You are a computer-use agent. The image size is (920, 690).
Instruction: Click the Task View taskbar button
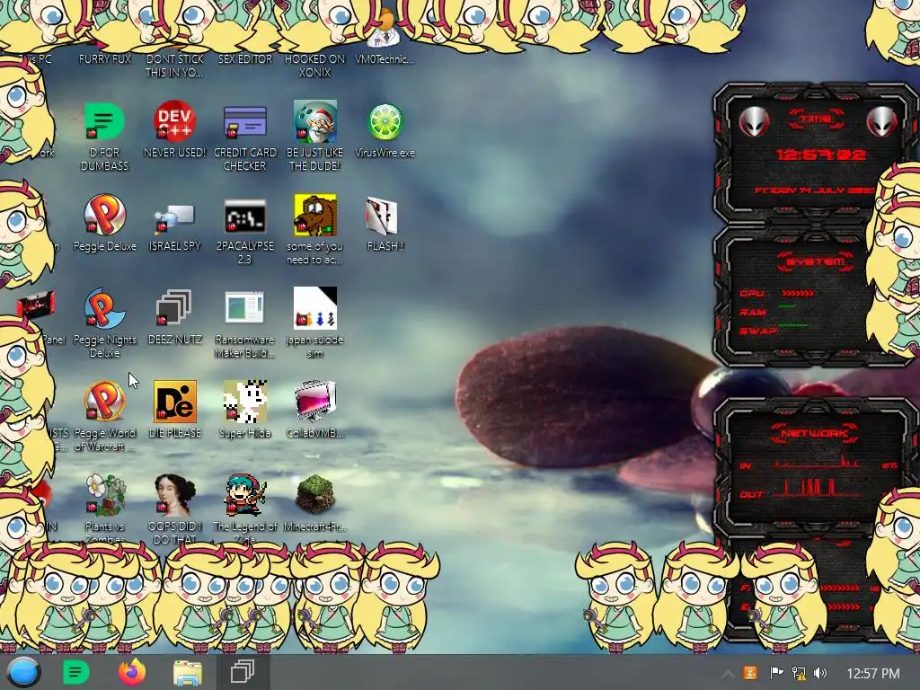coord(242,672)
